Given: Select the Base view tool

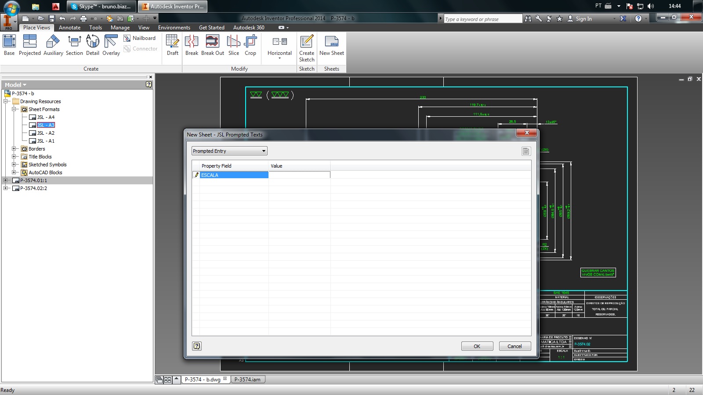Looking at the screenshot, I should click(x=9, y=45).
